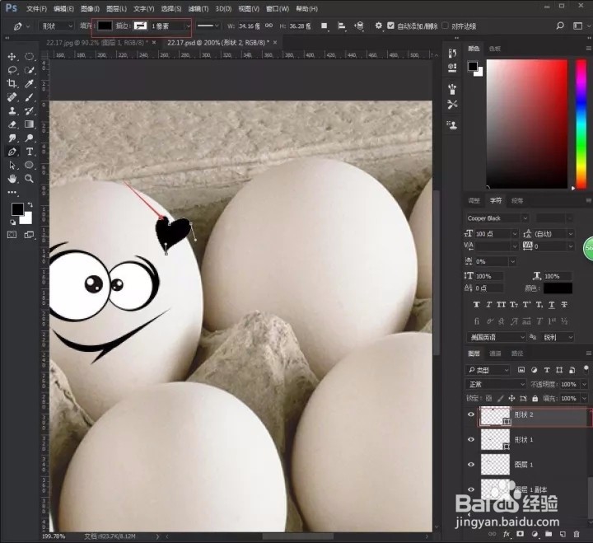Viewport: 593px width, 543px height.
Task: Select the Gradient tool
Action: click(29, 124)
